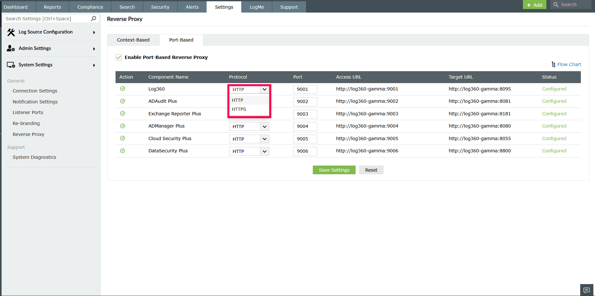Image resolution: width=595 pixels, height=296 pixels.
Task: Open the Cloud Security Plus protocol dropdown
Action: 249,139
